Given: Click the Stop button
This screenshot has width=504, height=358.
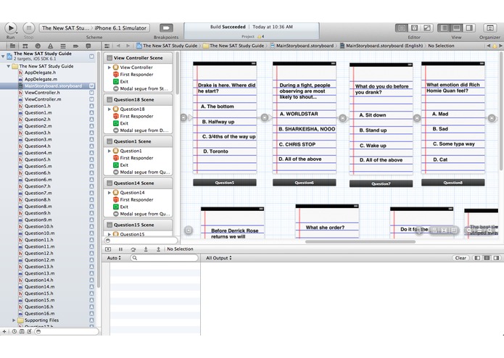Looking at the screenshot, I should click(28, 28).
